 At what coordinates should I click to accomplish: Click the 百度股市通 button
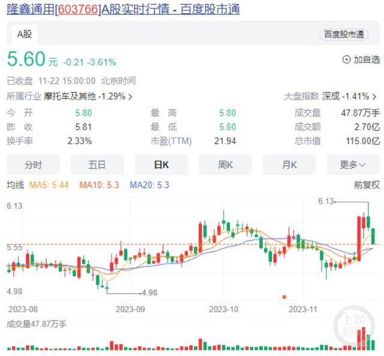point(344,35)
